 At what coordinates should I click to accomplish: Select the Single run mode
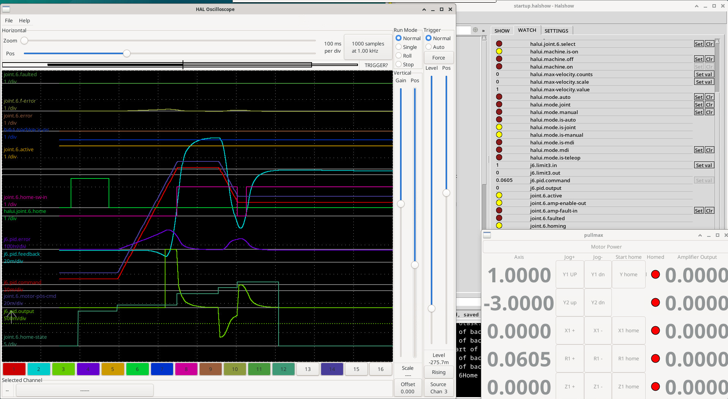click(399, 47)
